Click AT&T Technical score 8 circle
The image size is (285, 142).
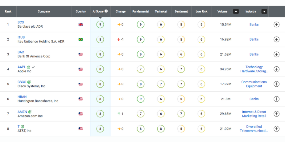[161, 129]
